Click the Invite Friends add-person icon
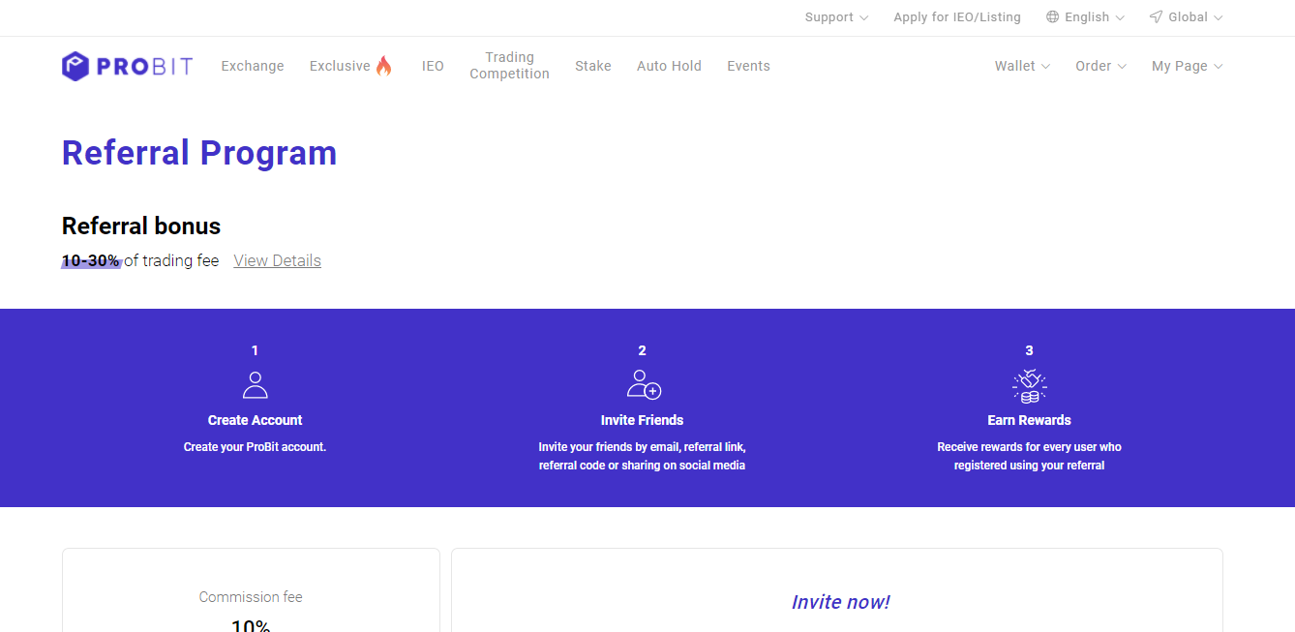Image resolution: width=1295 pixels, height=632 pixels. [643, 384]
